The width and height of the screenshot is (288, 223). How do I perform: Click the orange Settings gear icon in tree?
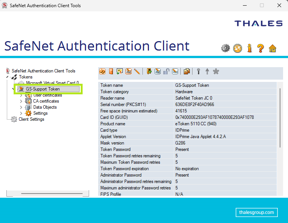pos(28,113)
